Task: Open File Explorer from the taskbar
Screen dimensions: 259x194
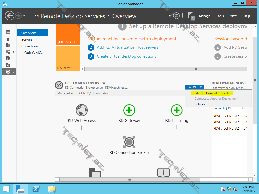Action: 51,189
